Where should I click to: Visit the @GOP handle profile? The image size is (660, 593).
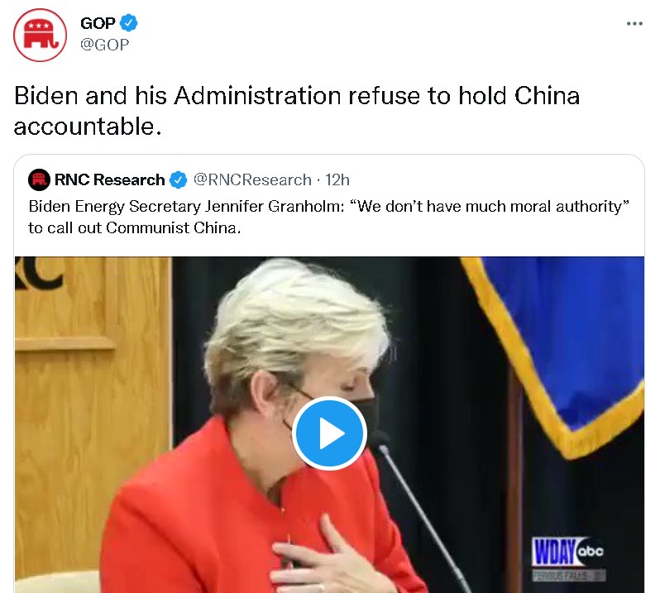(x=105, y=45)
